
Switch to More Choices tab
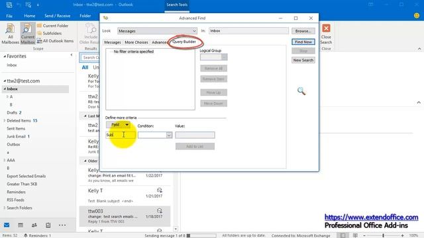point(136,42)
